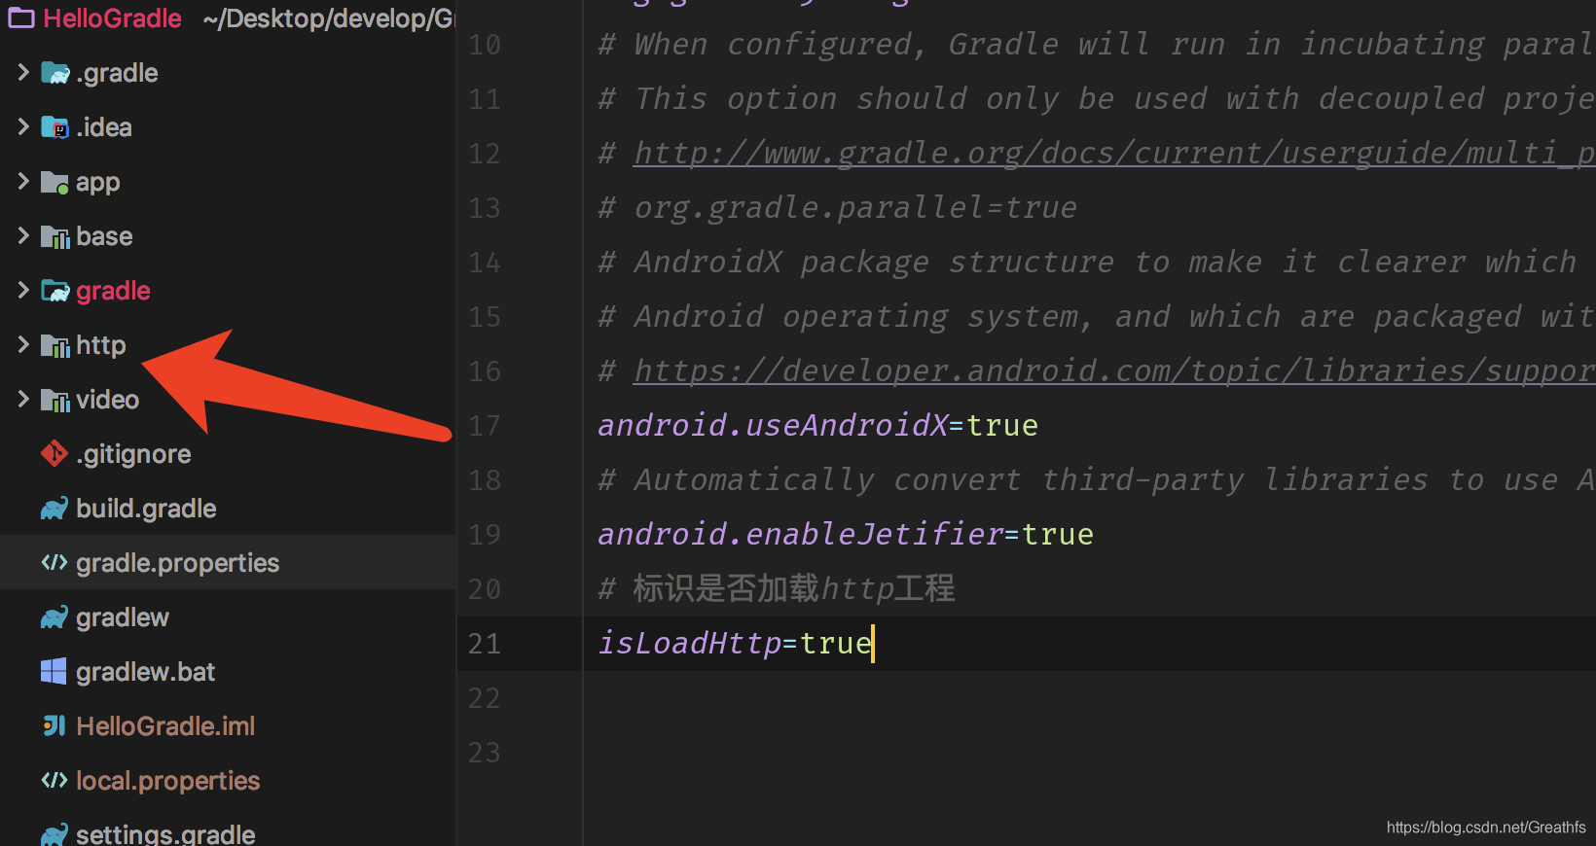Image resolution: width=1596 pixels, height=846 pixels.
Task: Expand the http module chevron
Action: tap(23, 344)
